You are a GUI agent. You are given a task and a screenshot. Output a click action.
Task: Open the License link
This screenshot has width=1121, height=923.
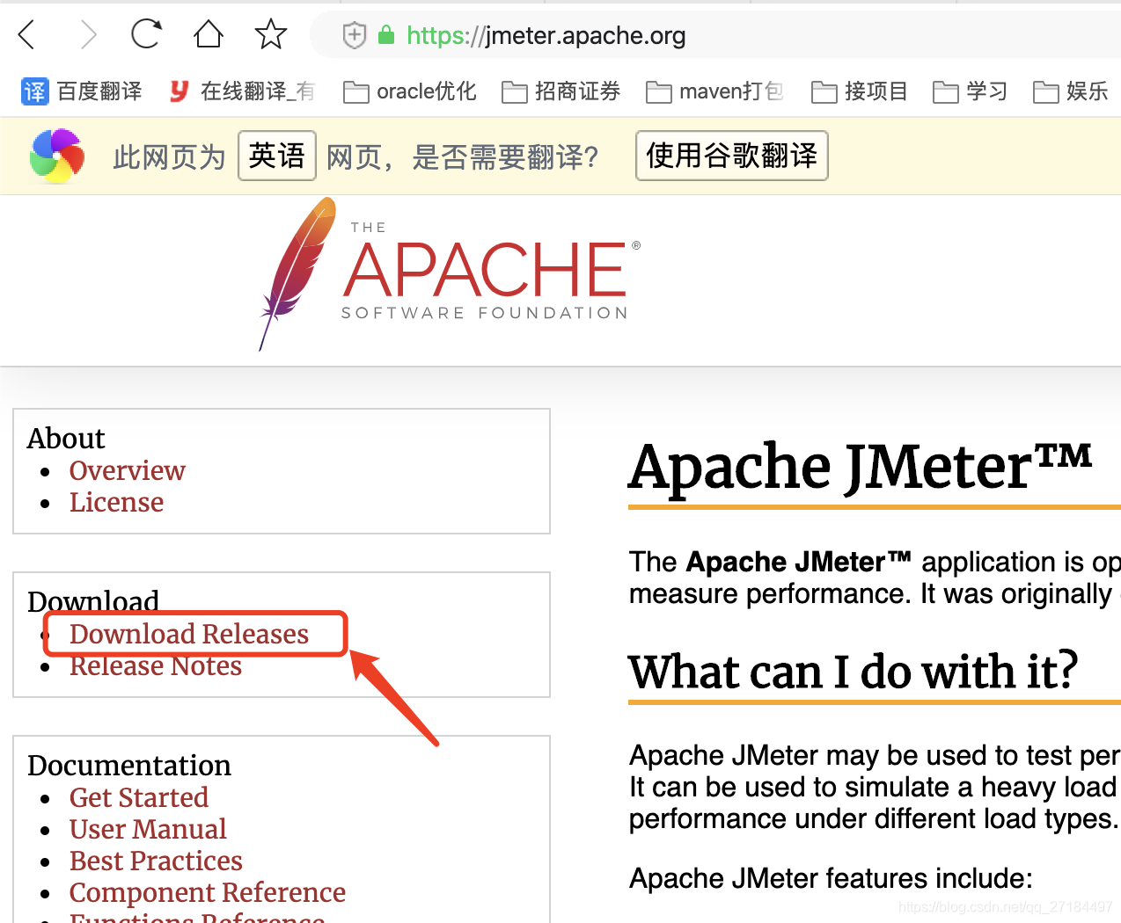point(117,503)
